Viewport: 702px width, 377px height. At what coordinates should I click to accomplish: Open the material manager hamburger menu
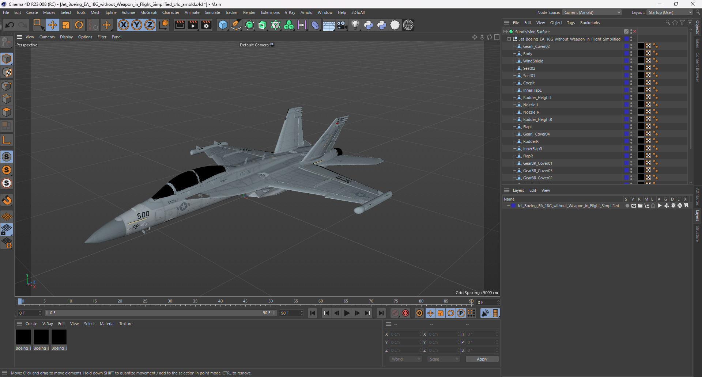[19, 324]
